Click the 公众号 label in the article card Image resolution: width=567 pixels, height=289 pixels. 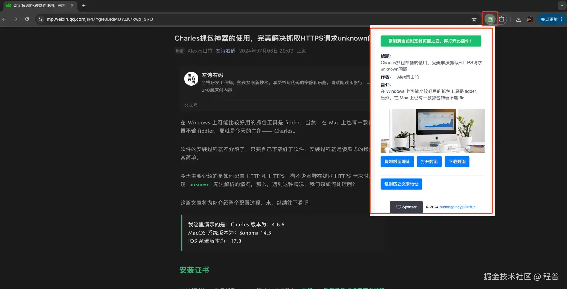191,105
